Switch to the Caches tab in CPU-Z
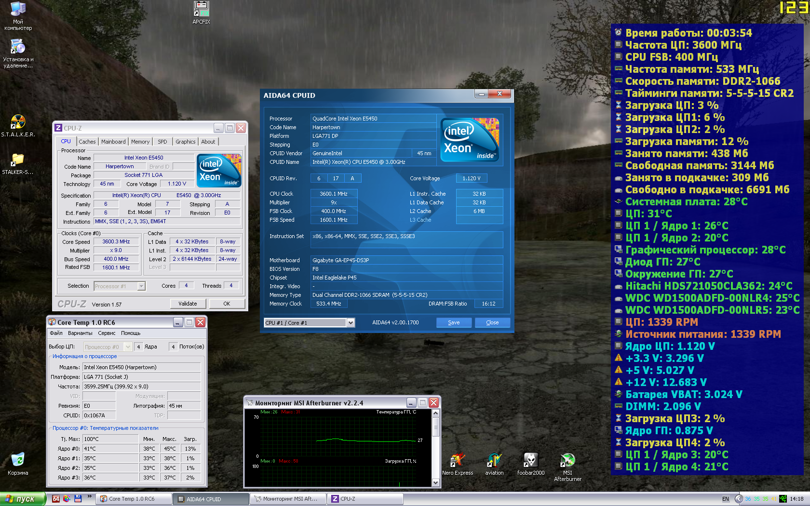The width and height of the screenshot is (810, 506). [x=87, y=142]
